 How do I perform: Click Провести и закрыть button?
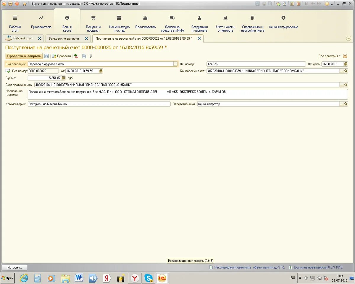pyautogui.click(x=24, y=56)
